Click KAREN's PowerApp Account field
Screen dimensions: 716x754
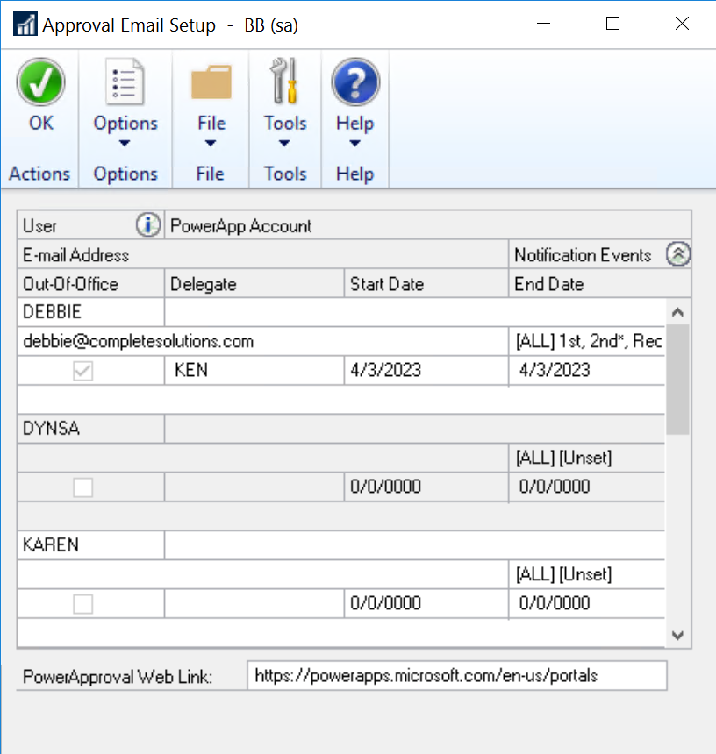click(x=415, y=544)
